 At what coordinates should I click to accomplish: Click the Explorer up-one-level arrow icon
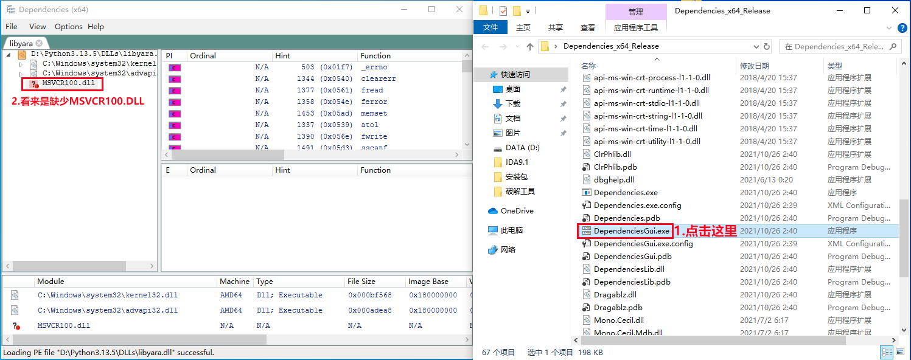pos(529,46)
